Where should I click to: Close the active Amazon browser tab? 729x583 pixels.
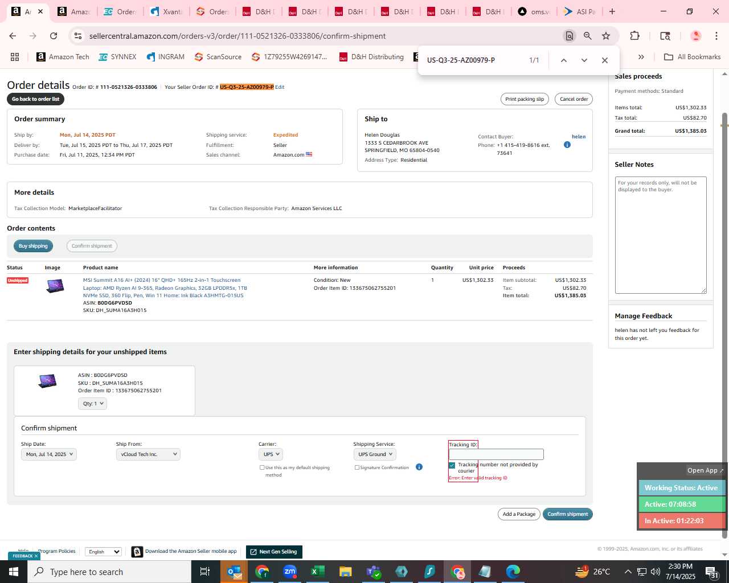point(40,11)
